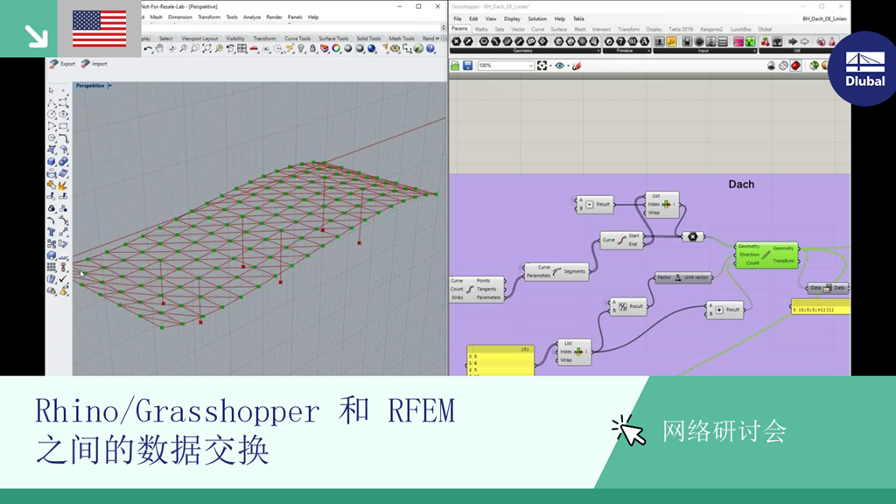
Task: Toggle preview selected only green icon
Action: tap(814, 66)
